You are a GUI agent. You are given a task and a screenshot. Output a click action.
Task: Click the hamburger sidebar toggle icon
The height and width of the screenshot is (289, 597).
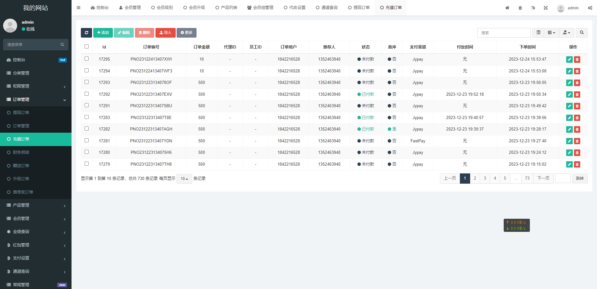79,8
